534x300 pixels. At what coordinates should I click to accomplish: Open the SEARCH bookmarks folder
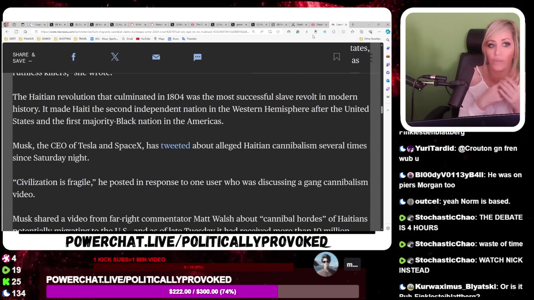click(x=43, y=39)
